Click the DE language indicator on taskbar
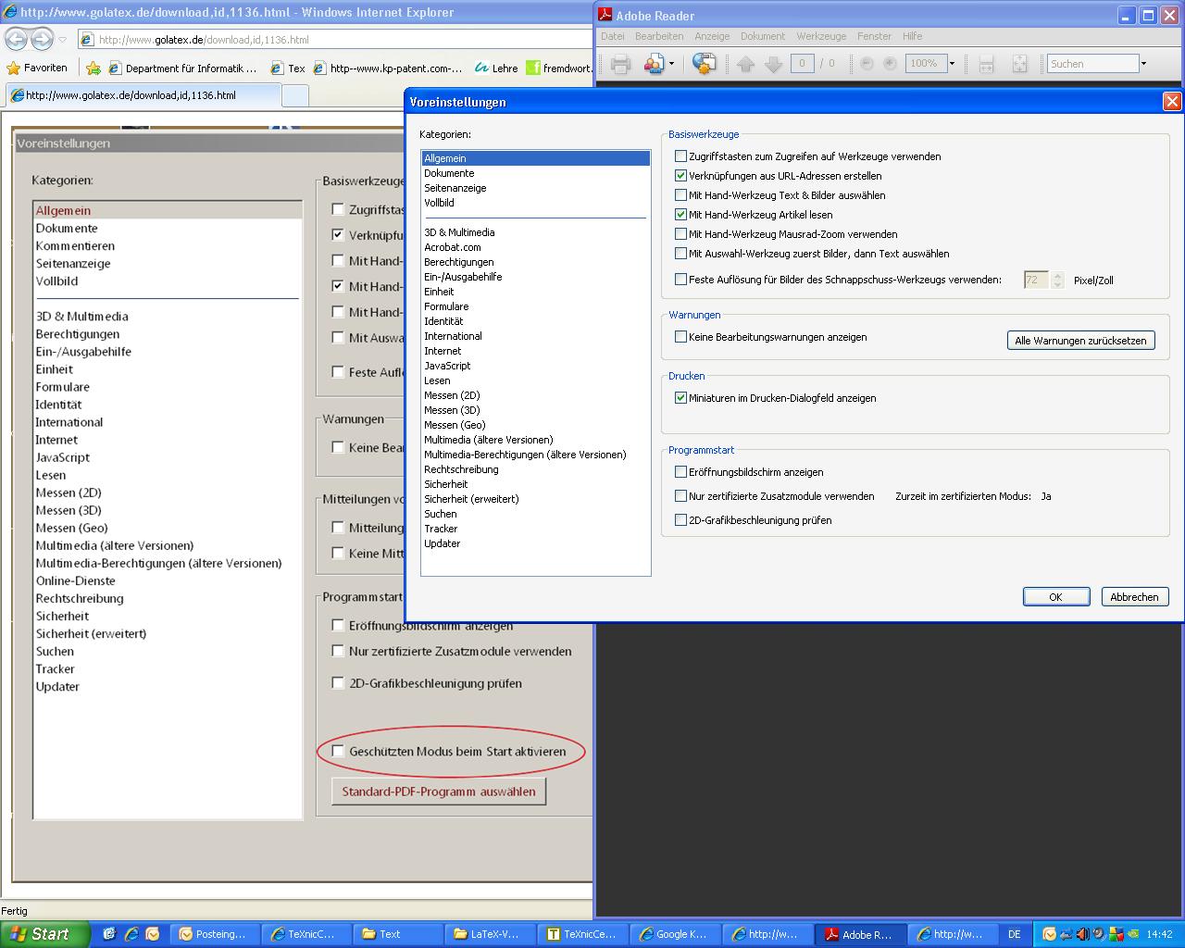 click(x=1015, y=934)
